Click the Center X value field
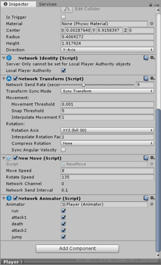Viewport: 161px width, 265px height. pyautogui.click(x=78, y=30)
